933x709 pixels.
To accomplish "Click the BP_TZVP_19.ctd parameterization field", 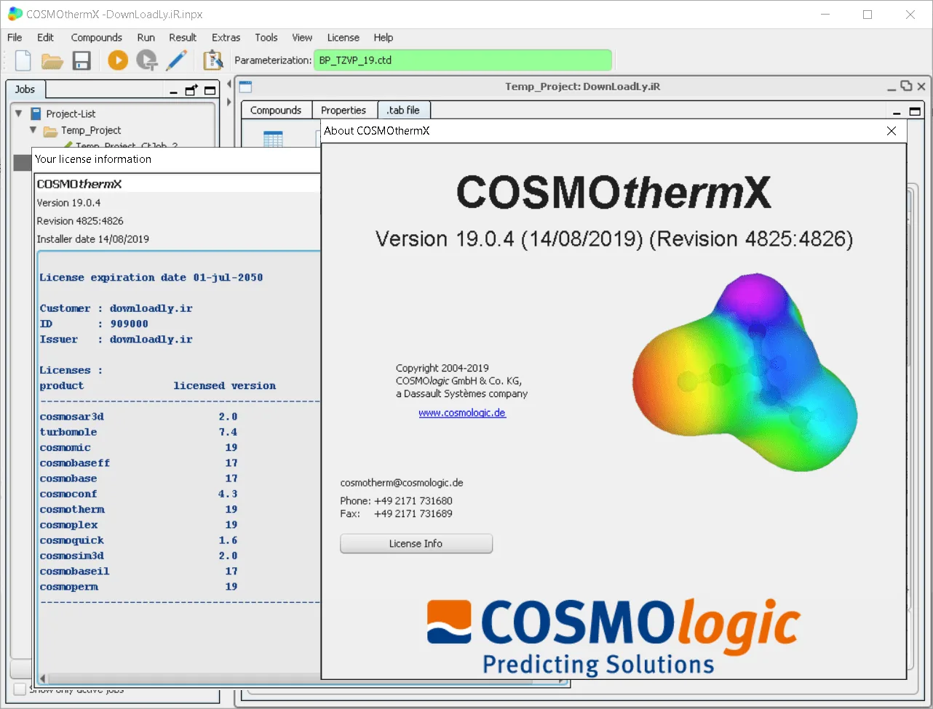I will pos(463,60).
